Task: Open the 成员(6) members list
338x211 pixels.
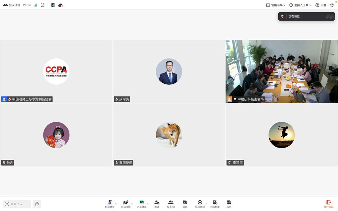Action: (x=171, y=204)
